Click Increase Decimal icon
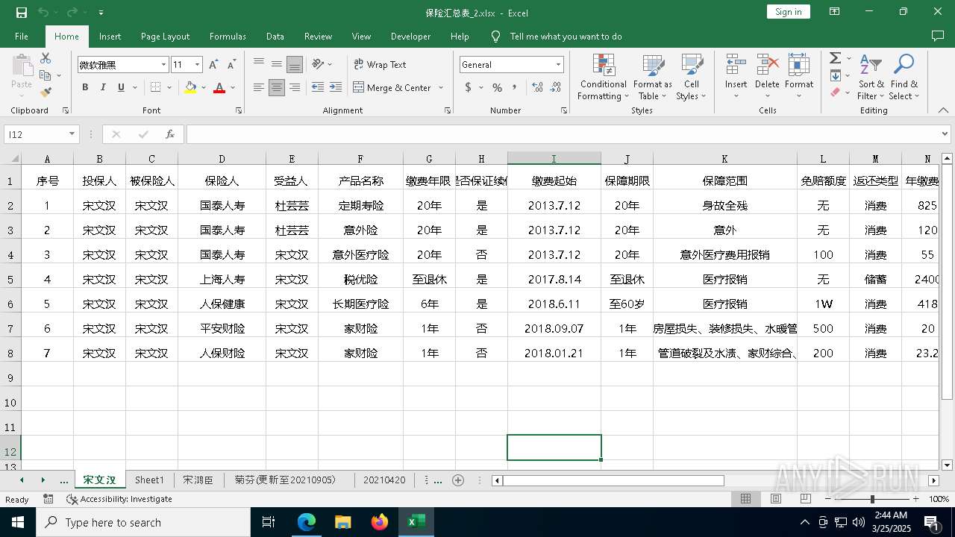Image resolution: width=955 pixels, height=537 pixels. click(x=537, y=87)
